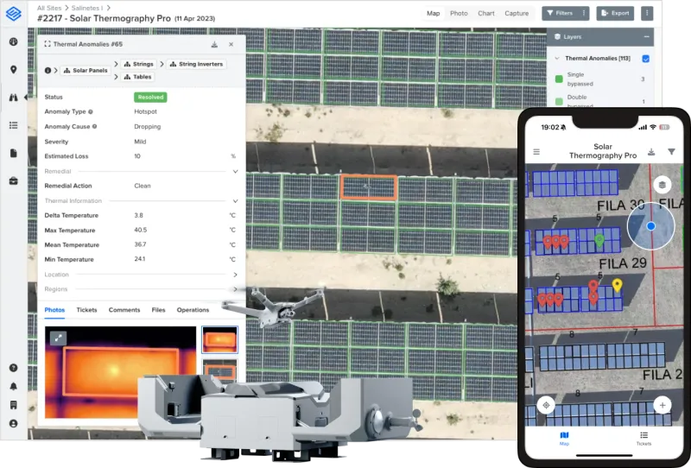Click the focus frame icon beside Thermal Anomalies #65
691x468 pixels.
(48, 44)
